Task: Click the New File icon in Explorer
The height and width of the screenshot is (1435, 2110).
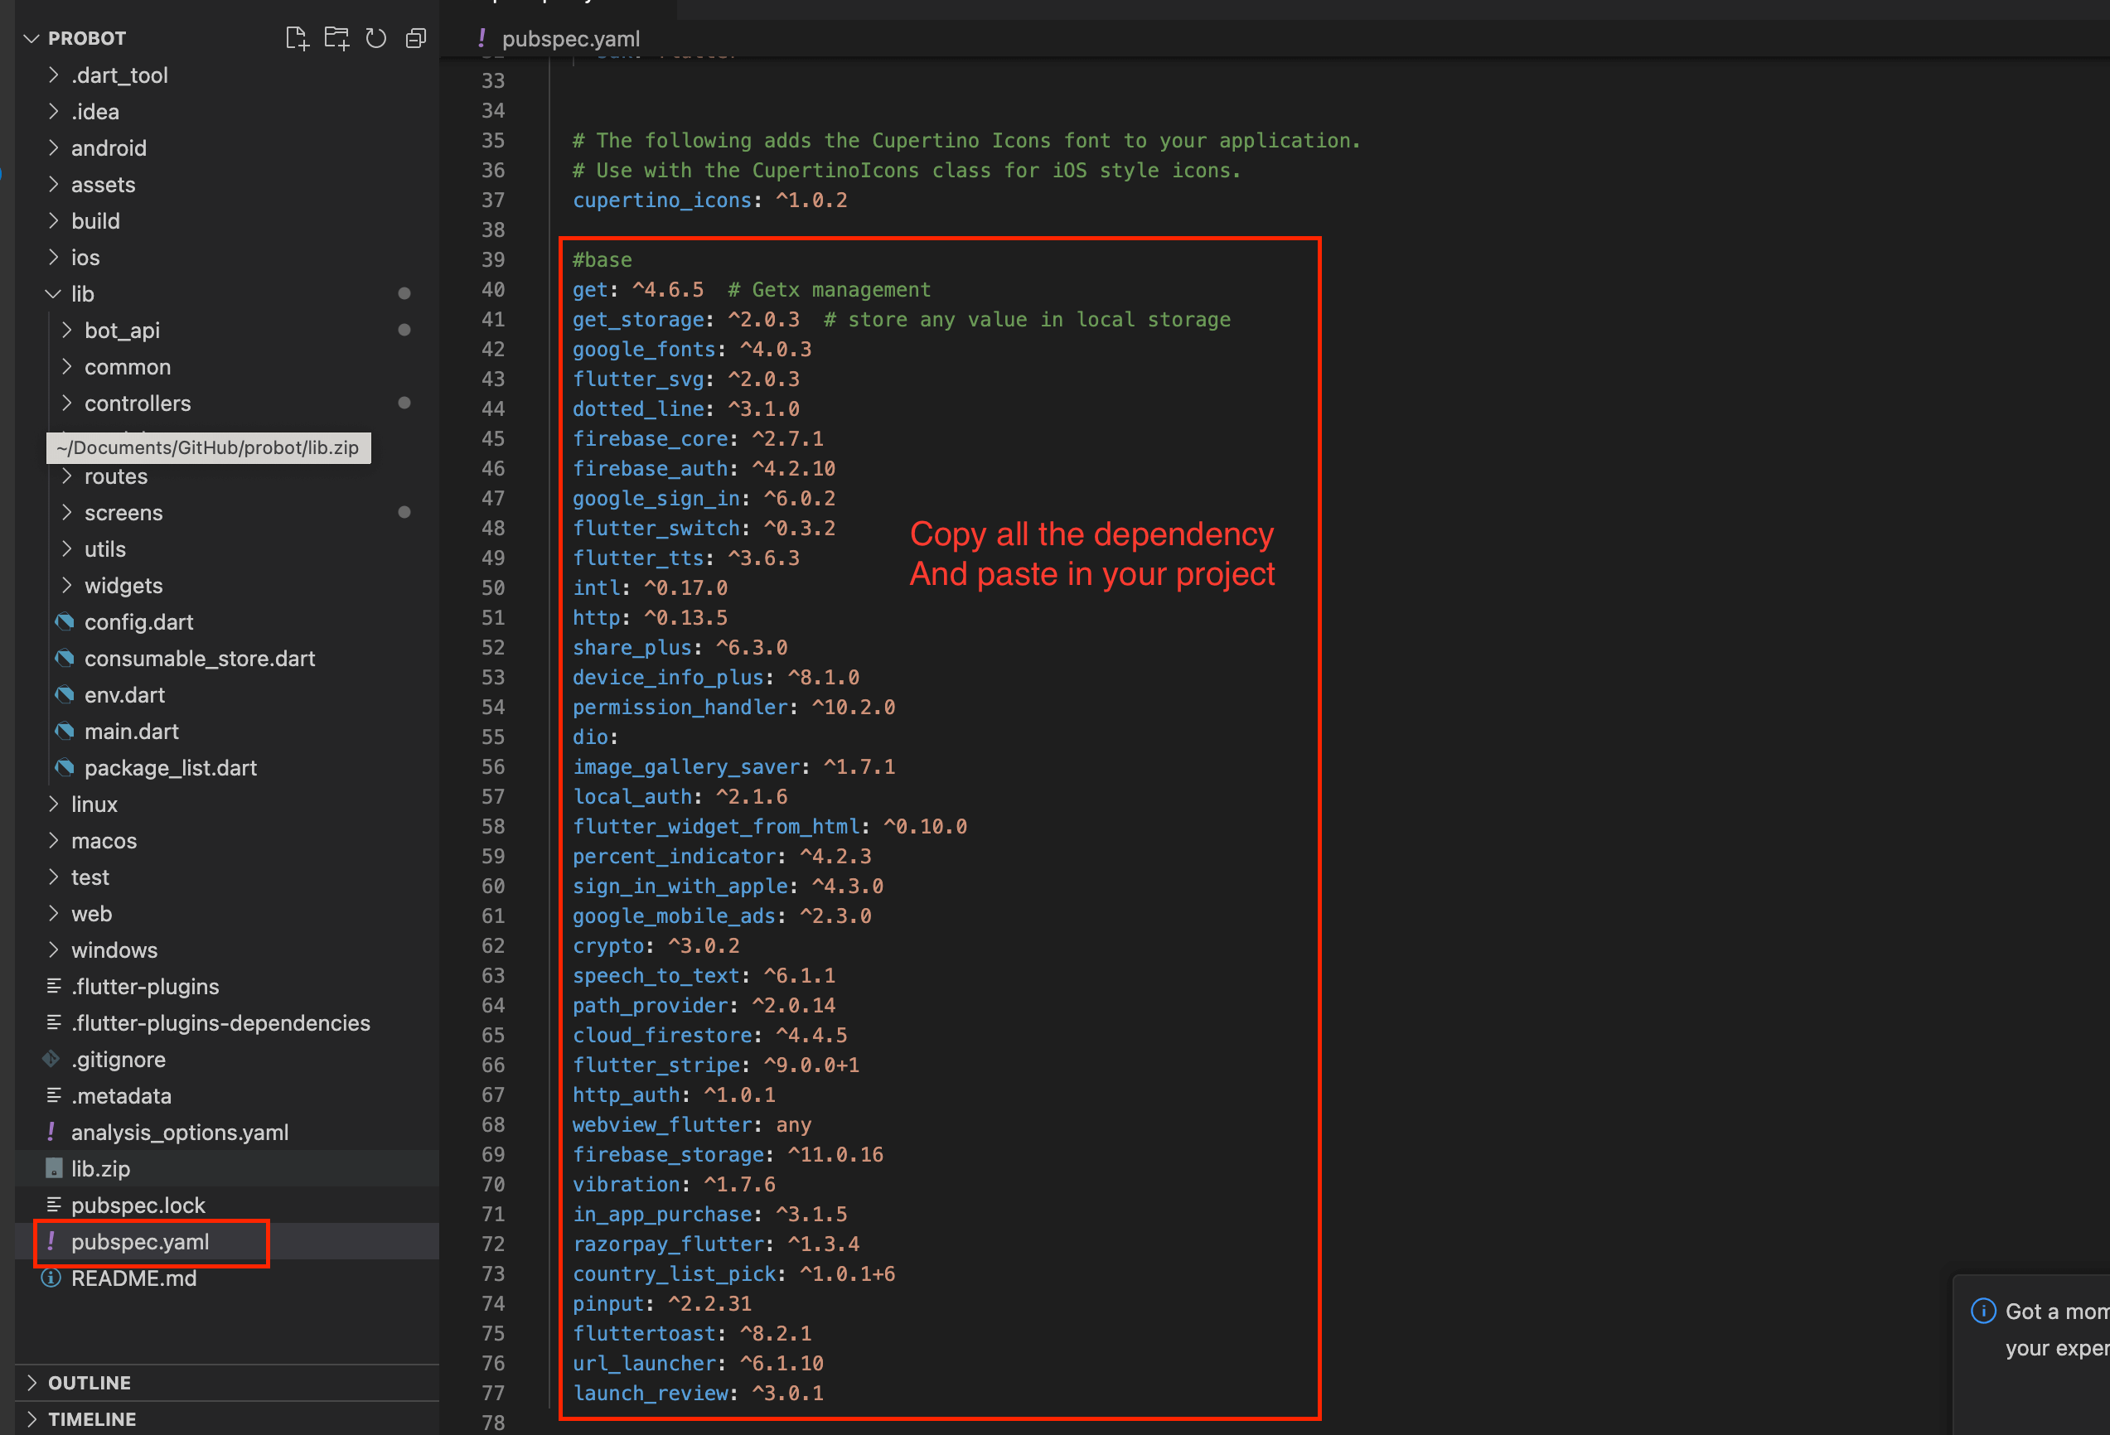Action: click(297, 38)
